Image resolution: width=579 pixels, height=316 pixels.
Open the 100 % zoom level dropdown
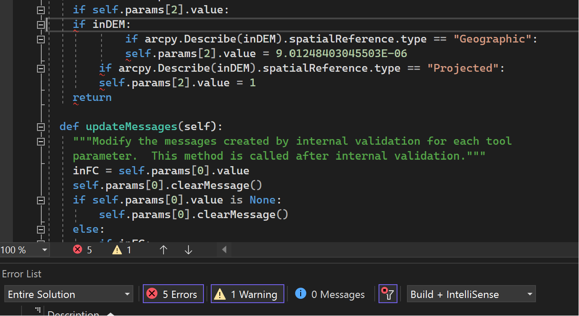[x=25, y=249]
